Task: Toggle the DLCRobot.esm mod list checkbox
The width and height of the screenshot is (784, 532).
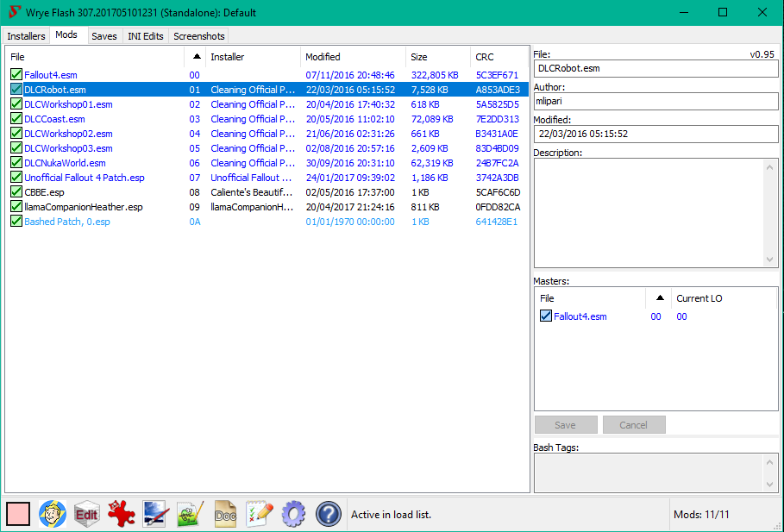Action: (x=16, y=90)
